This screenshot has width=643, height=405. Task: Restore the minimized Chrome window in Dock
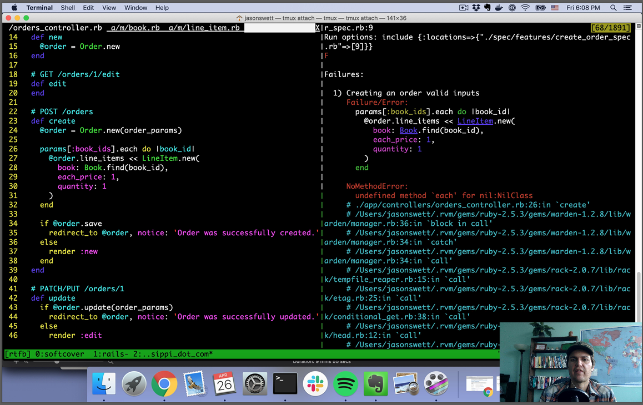pyautogui.click(x=480, y=386)
